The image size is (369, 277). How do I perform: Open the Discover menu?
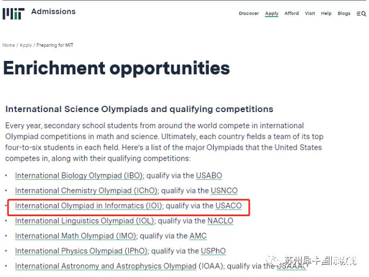[249, 13]
